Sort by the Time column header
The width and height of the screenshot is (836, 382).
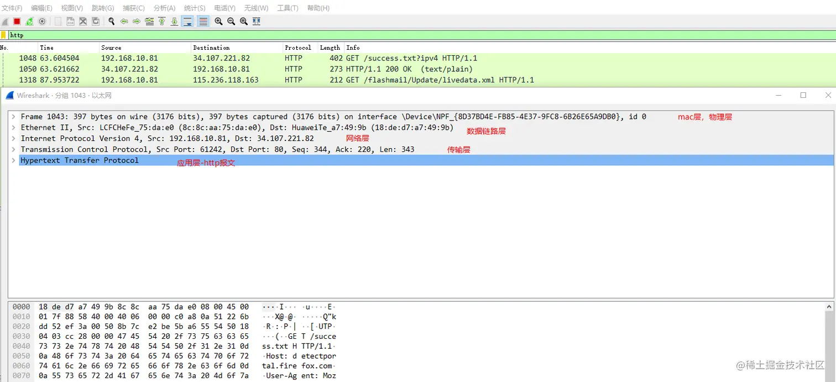[x=69, y=48]
